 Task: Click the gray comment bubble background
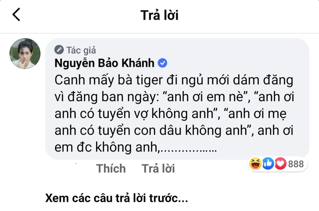click(177, 99)
